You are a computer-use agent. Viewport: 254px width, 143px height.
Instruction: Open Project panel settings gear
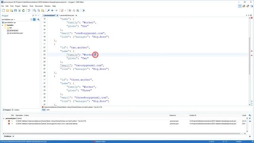click(x=38, y=19)
